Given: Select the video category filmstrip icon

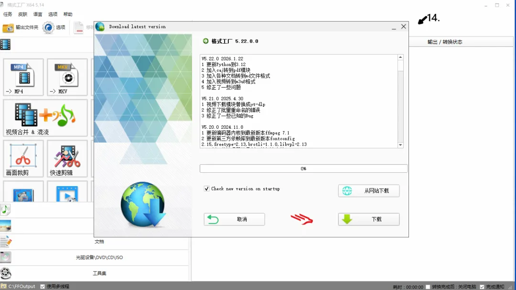Looking at the screenshot, I should 5,44.
